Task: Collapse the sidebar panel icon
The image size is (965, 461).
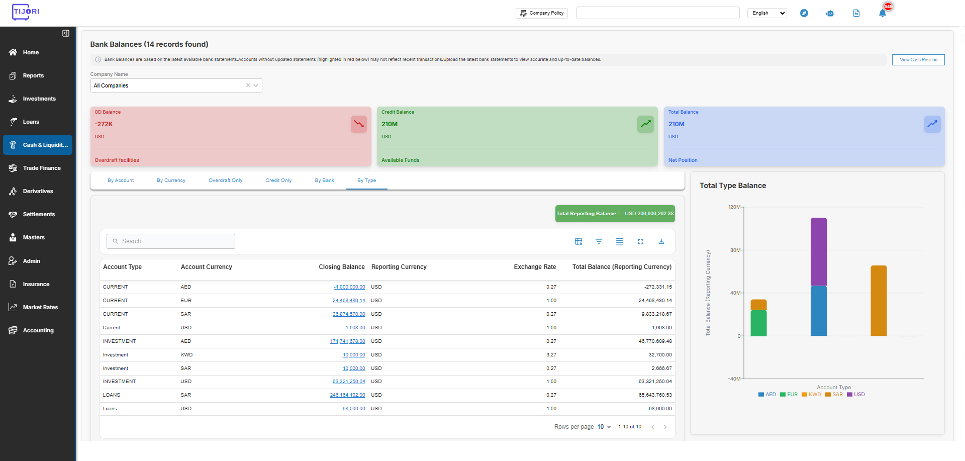Action: click(x=66, y=33)
